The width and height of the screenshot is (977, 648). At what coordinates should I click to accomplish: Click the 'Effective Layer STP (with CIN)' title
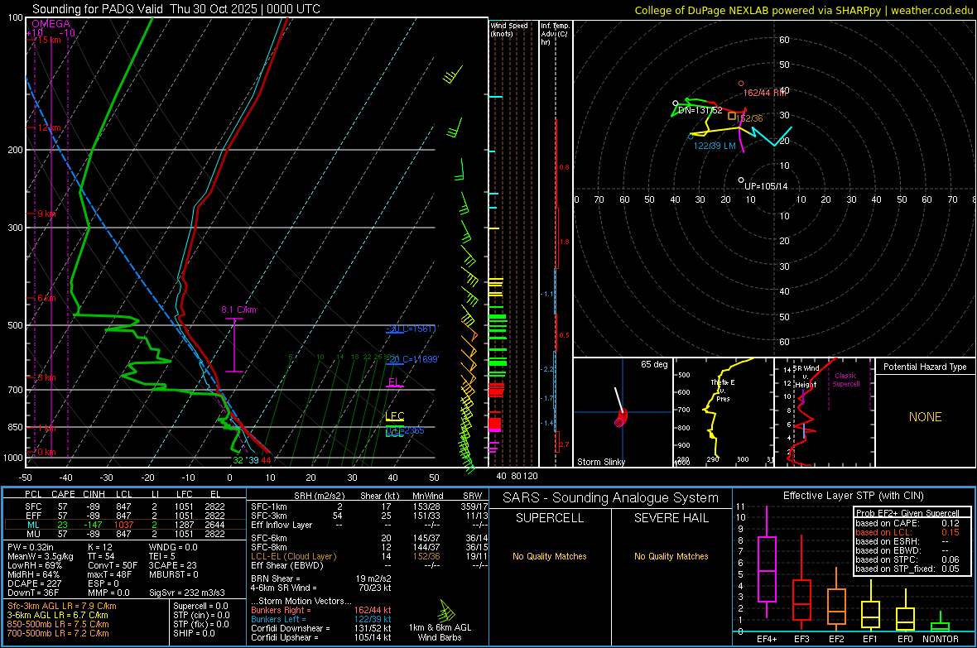pyautogui.click(x=853, y=496)
